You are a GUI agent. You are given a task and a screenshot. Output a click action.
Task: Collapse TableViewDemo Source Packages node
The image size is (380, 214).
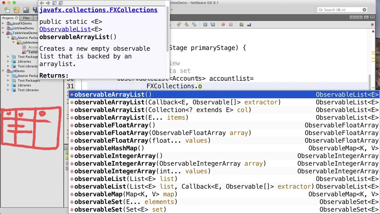click(x=8, y=38)
